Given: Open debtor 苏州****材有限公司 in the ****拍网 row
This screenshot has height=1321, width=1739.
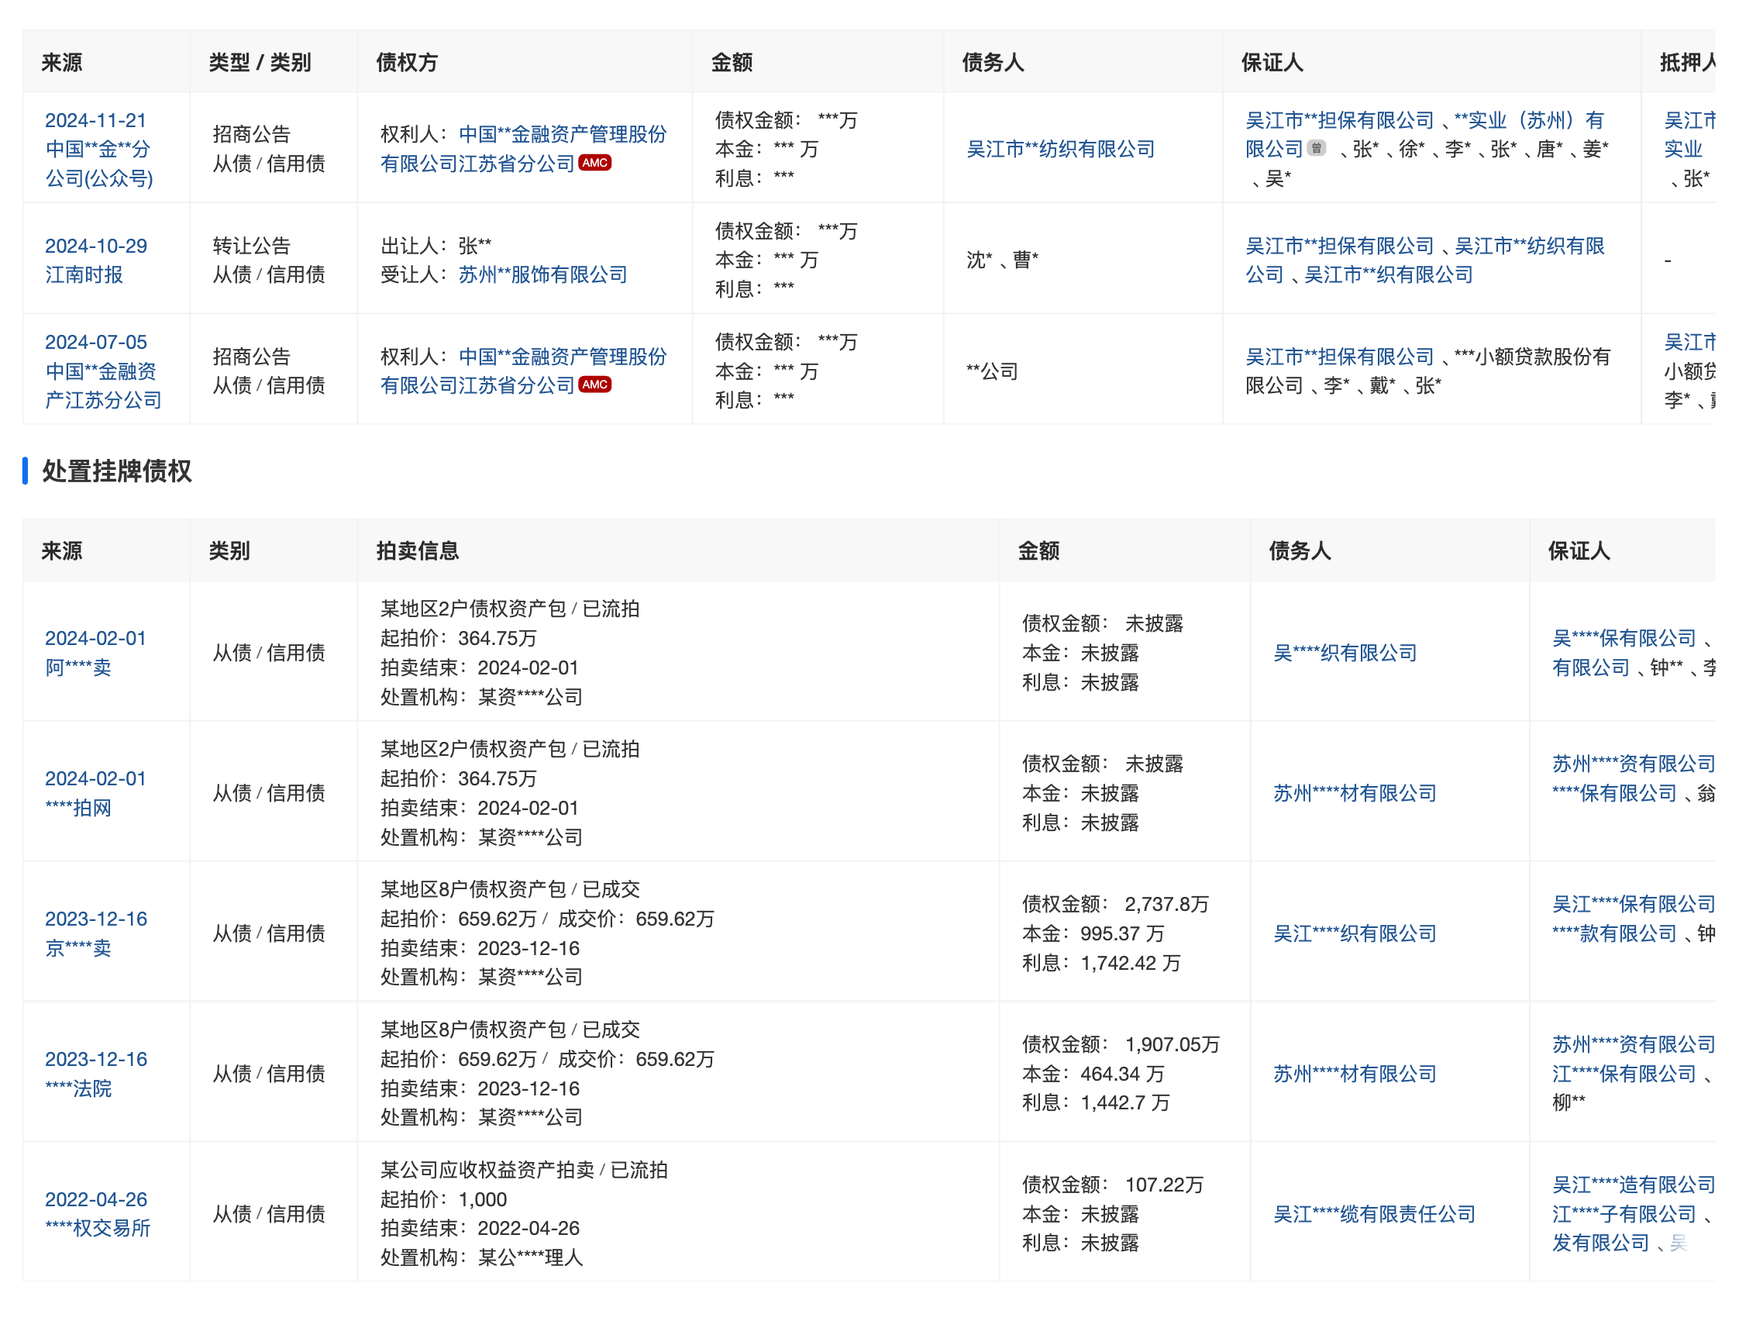Looking at the screenshot, I should click(1355, 792).
